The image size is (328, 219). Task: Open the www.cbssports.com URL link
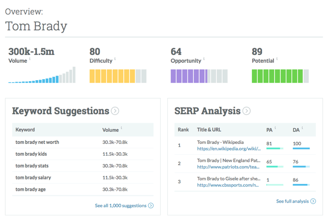coord(228,185)
